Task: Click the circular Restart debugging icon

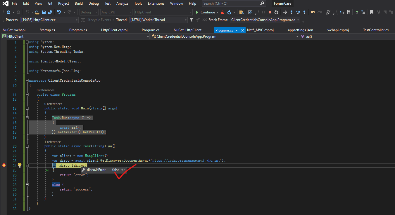Action: pos(276,12)
